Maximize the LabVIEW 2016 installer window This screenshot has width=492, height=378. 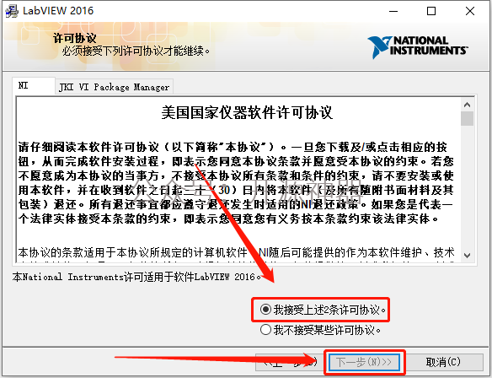(x=431, y=11)
